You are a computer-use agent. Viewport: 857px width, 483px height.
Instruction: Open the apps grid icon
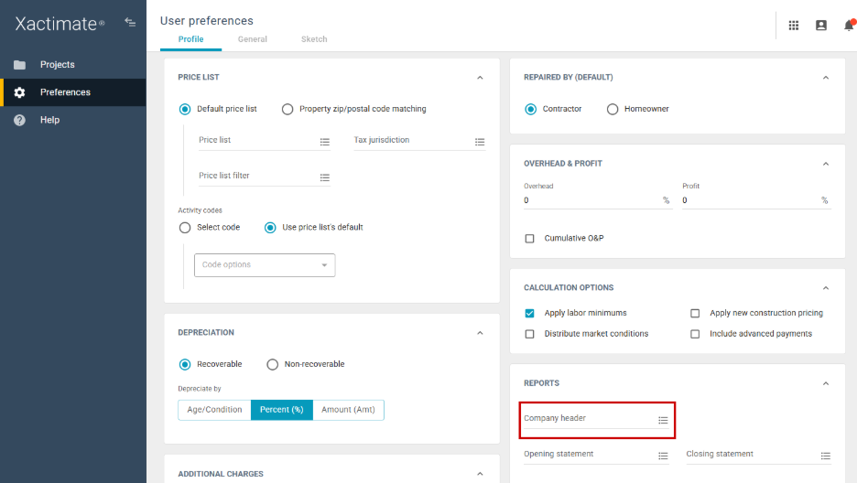click(x=794, y=26)
